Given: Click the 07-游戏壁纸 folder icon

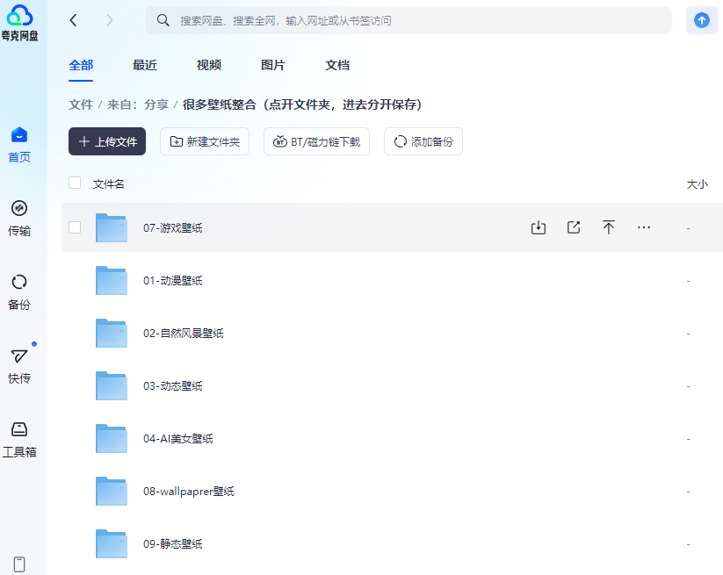Looking at the screenshot, I should point(112,227).
